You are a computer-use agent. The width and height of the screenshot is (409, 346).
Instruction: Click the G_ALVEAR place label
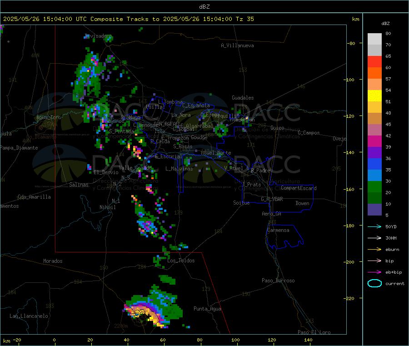(272, 199)
